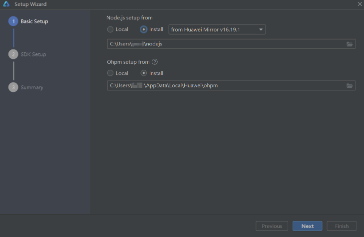This screenshot has width=364, height=237.
Task: Click the 'Setup Wizard' title text
Action: (30, 4)
